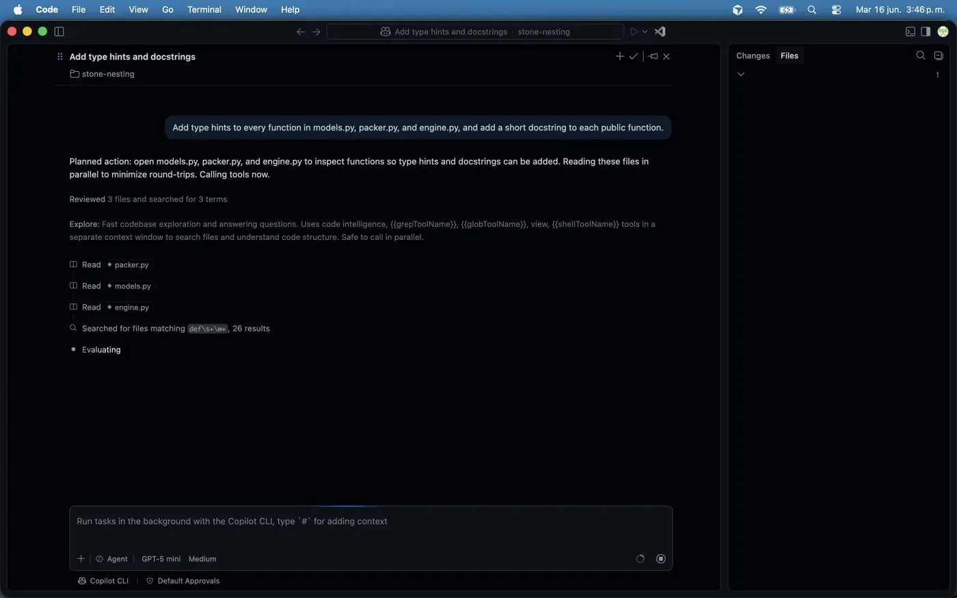This screenshot has height=598, width=957.
Task: Search files with magnifier icon
Action: (x=921, y=55)
